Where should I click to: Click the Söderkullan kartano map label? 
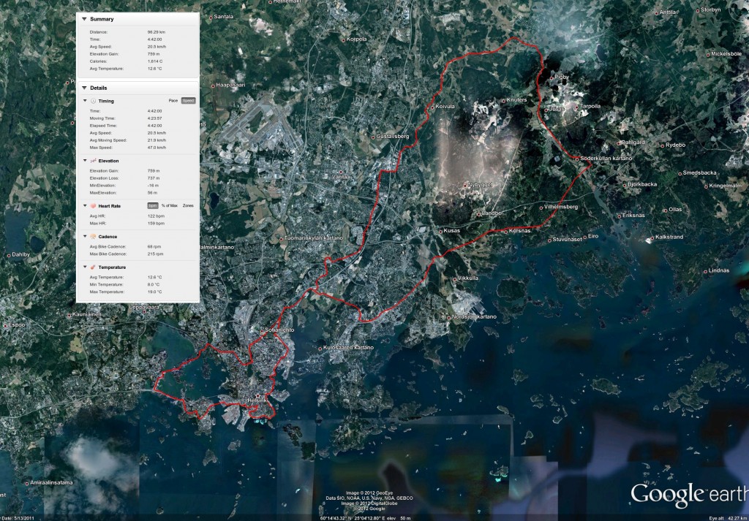[606, 159]
